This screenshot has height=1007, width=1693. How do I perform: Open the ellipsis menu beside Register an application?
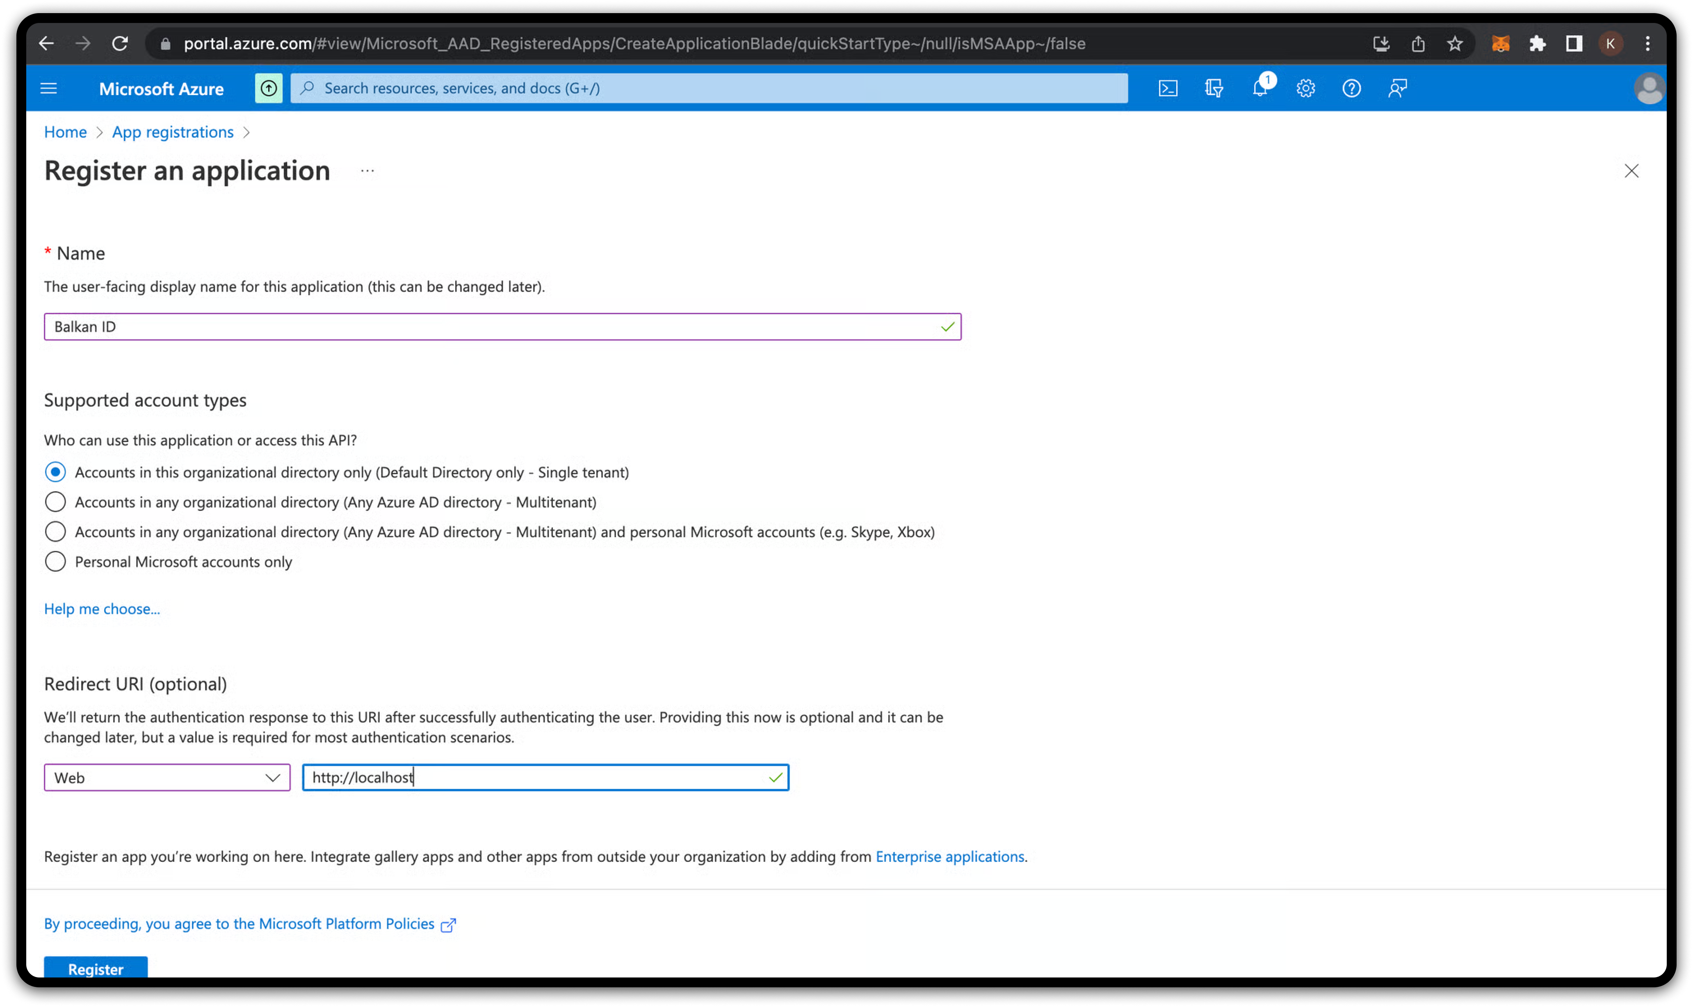pyautogui.click(x=367, y=171)
